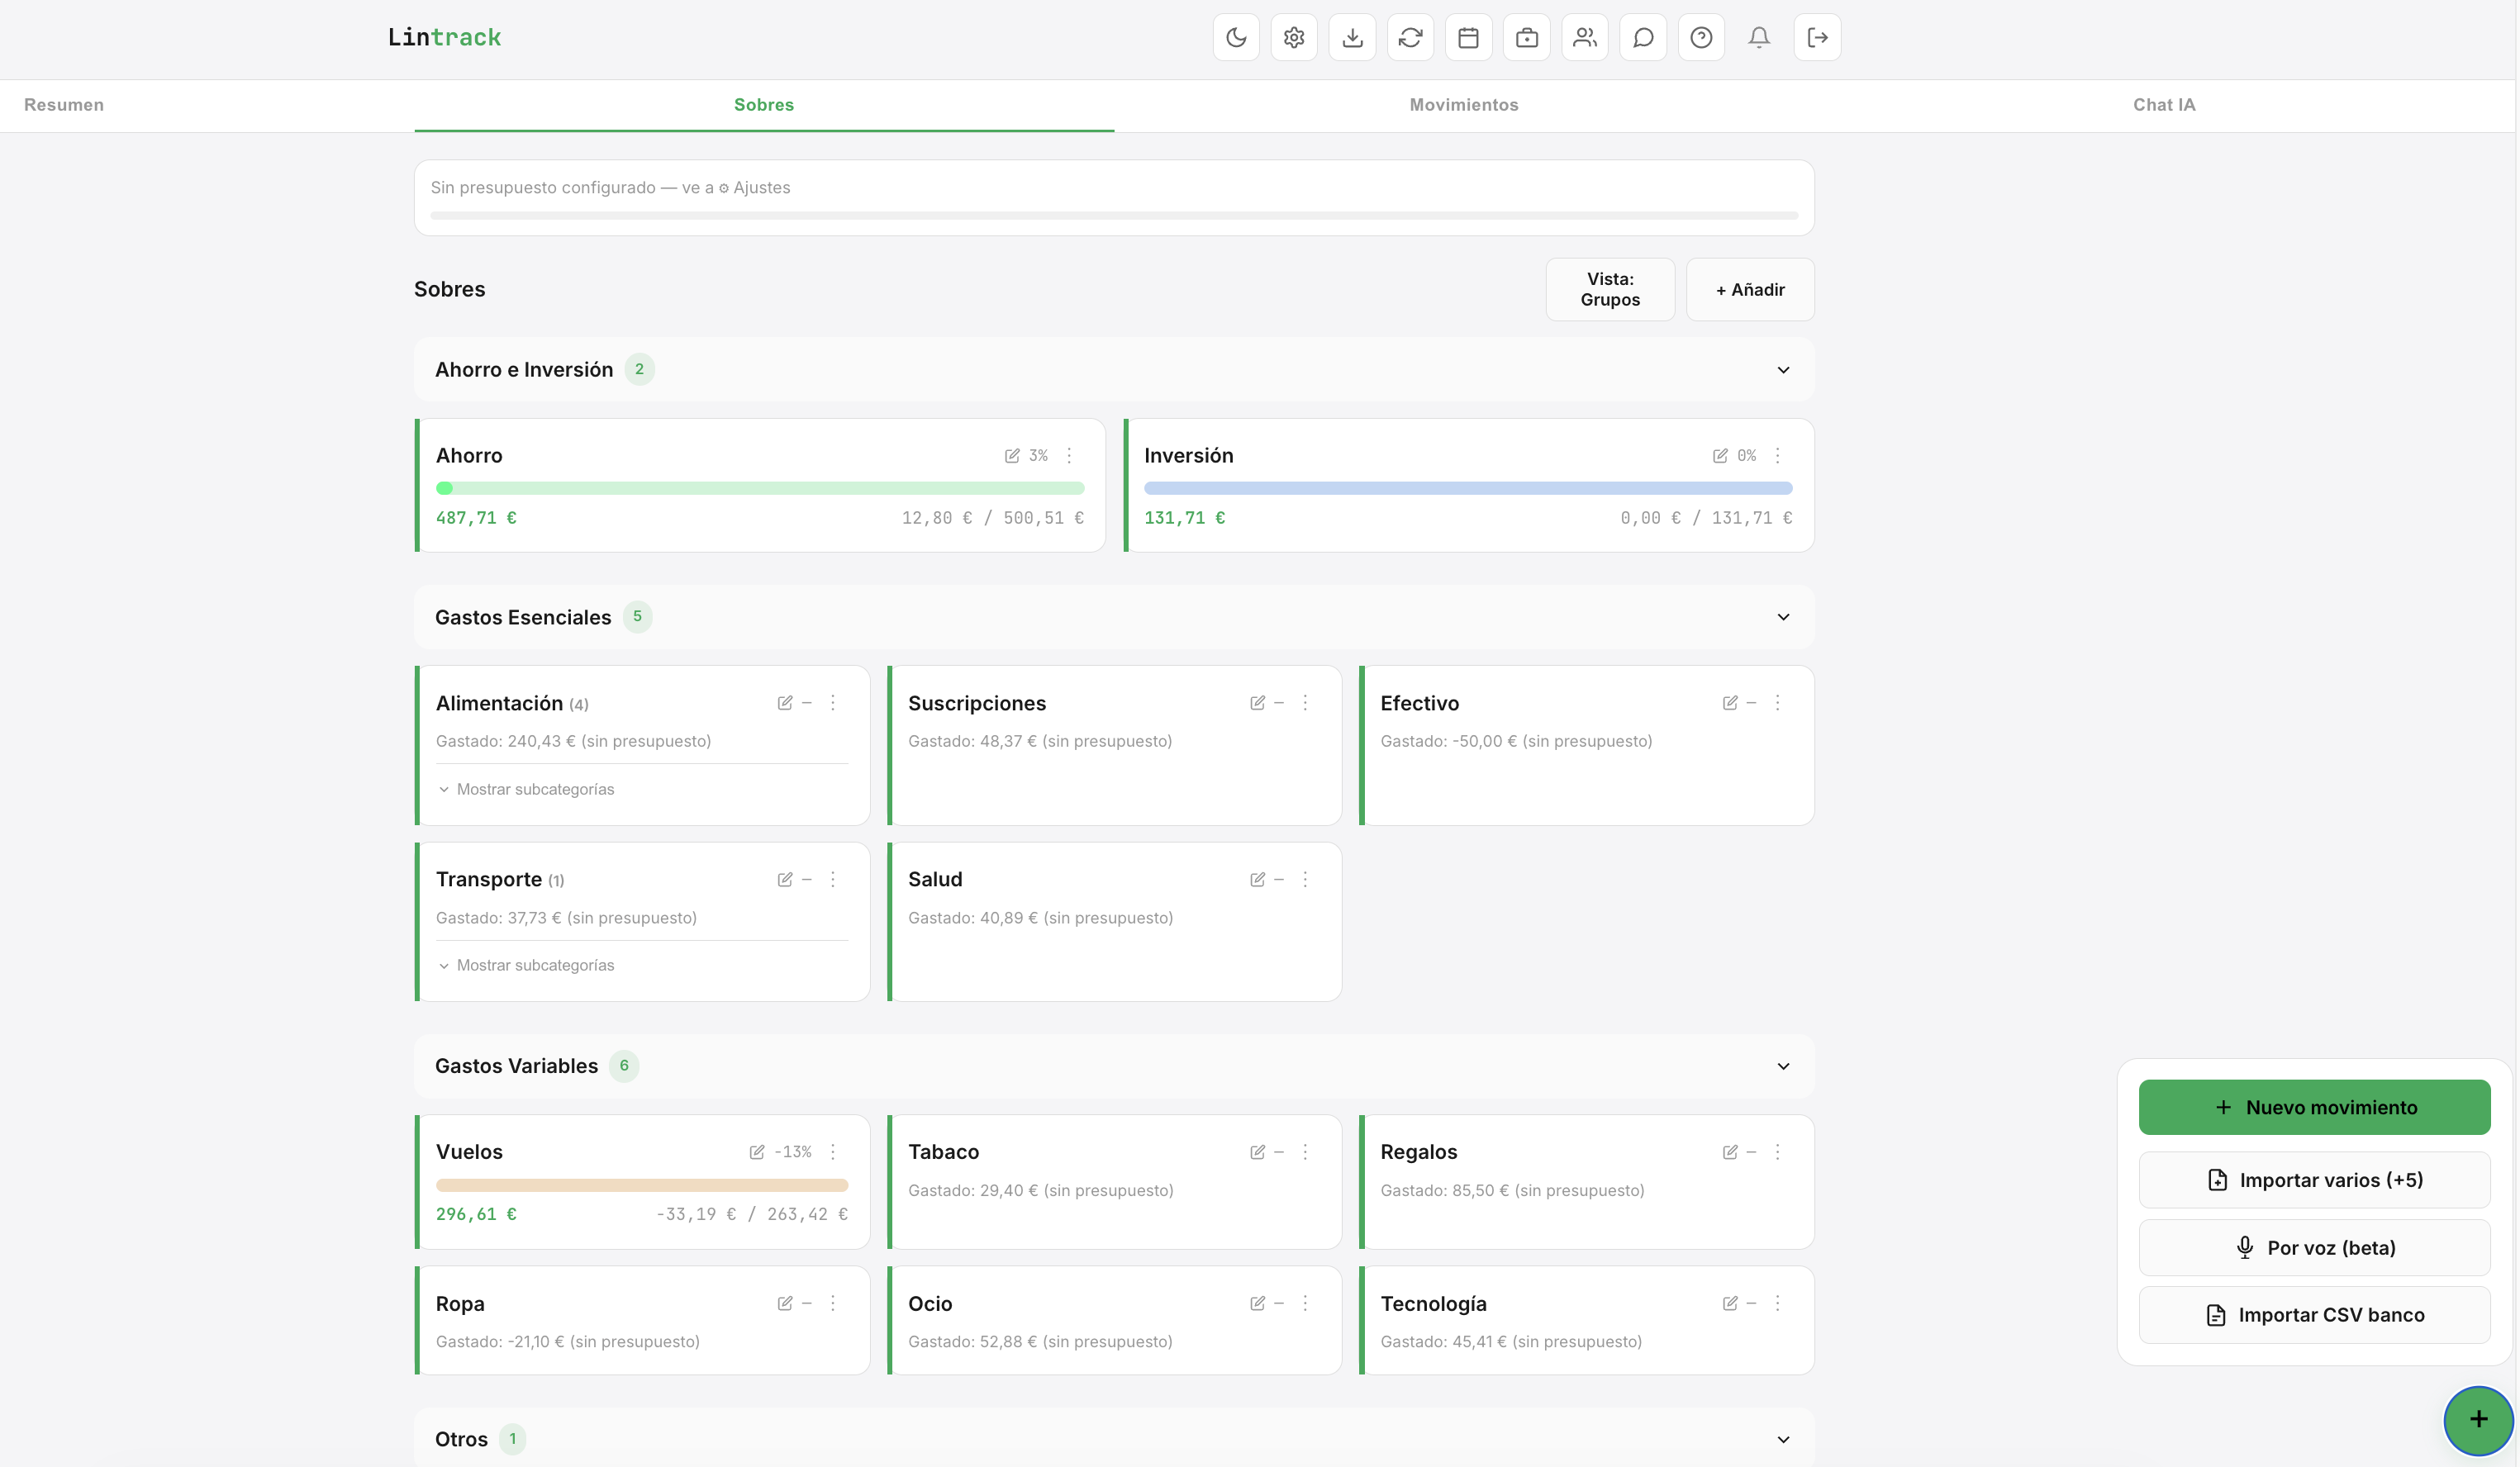Edit the Ropa envelope

785,1304
